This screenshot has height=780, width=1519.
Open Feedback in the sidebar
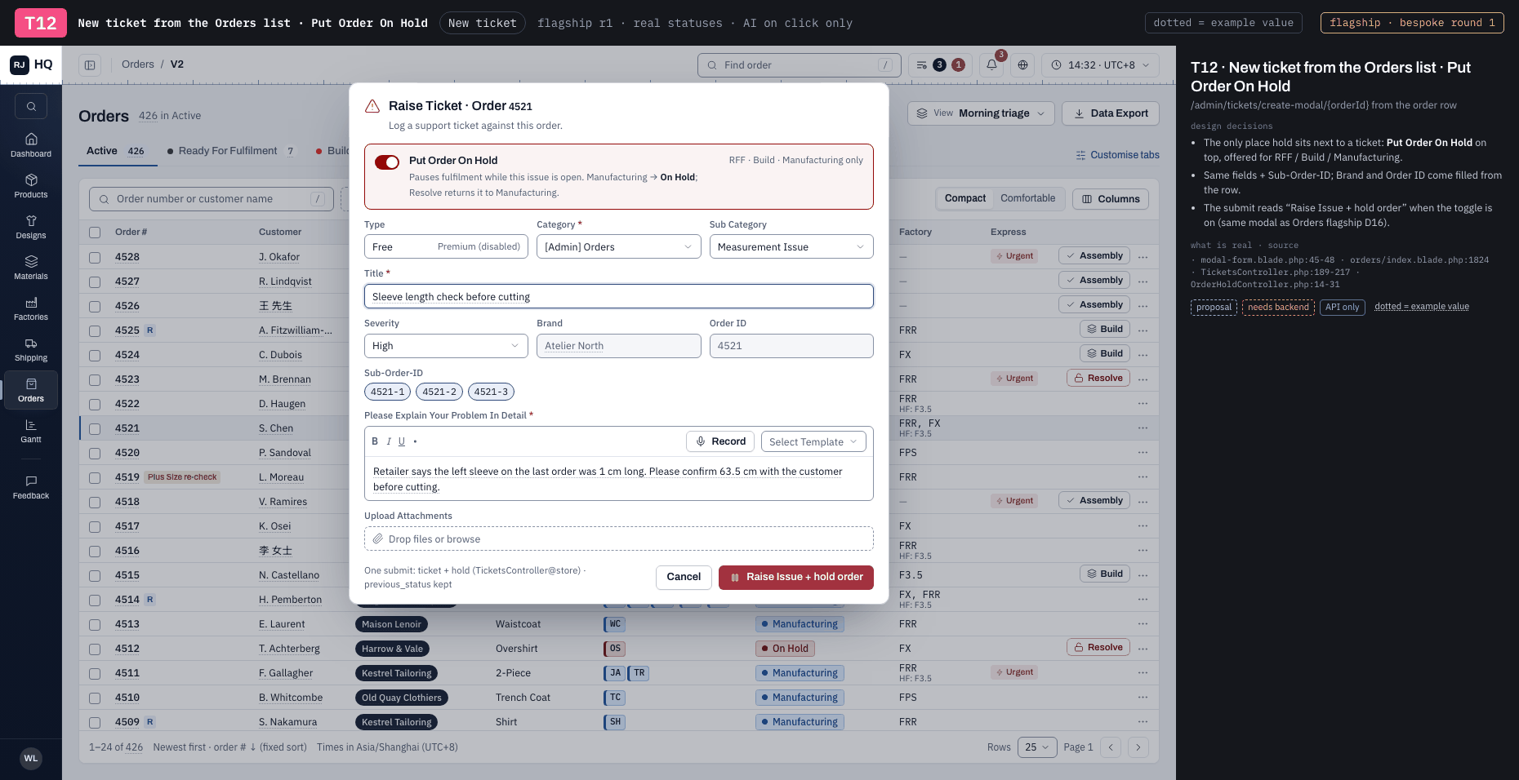coord(31,487)
